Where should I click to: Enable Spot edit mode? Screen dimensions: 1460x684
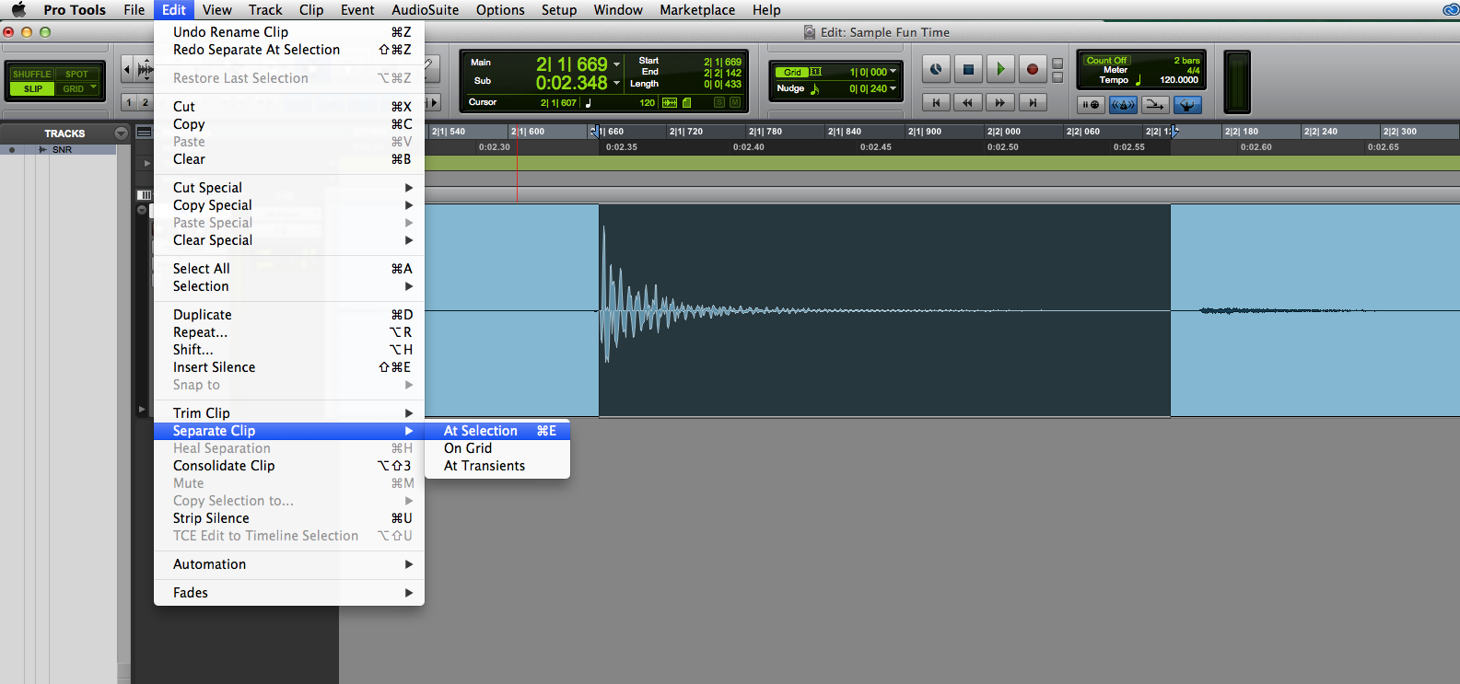(76, 75)
